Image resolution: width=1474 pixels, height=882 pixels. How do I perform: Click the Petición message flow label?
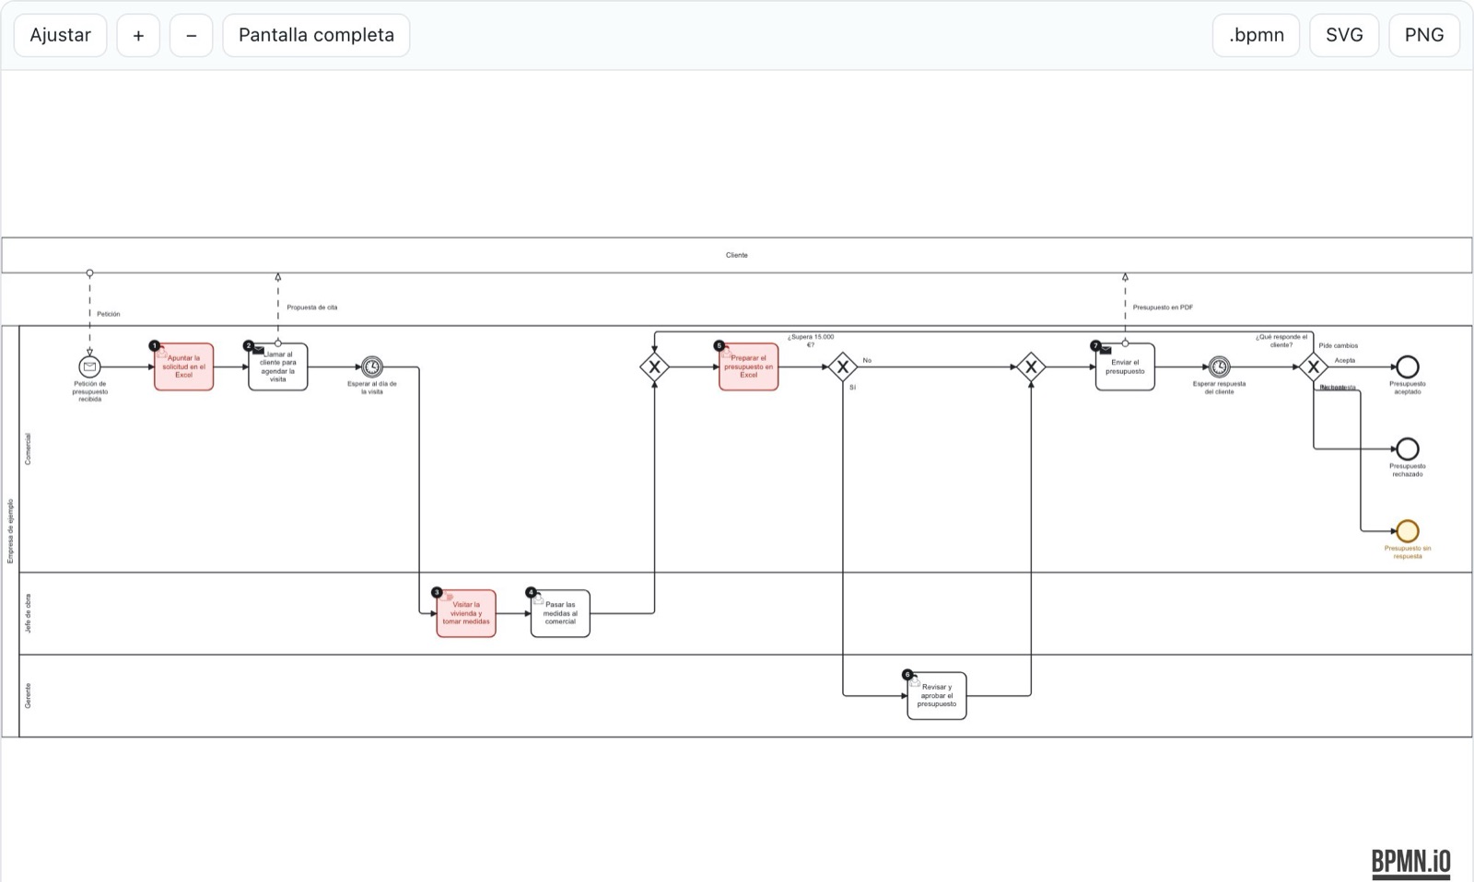coord(109,314)
